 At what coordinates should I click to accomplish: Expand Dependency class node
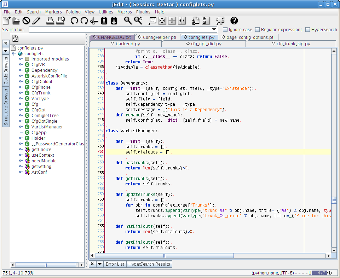tap(21, 70)
